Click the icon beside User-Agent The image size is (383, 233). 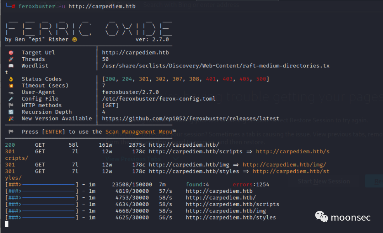11,93
